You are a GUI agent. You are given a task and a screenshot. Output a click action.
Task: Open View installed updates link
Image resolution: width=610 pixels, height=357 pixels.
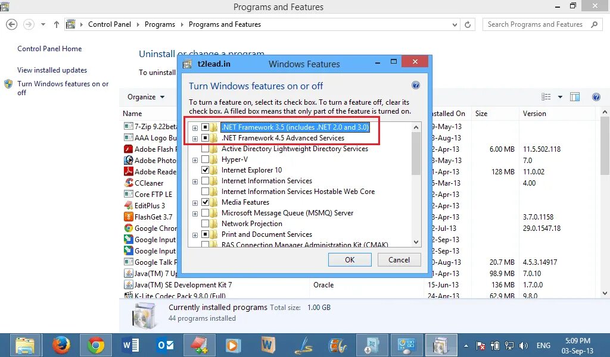tap(52, 70)
